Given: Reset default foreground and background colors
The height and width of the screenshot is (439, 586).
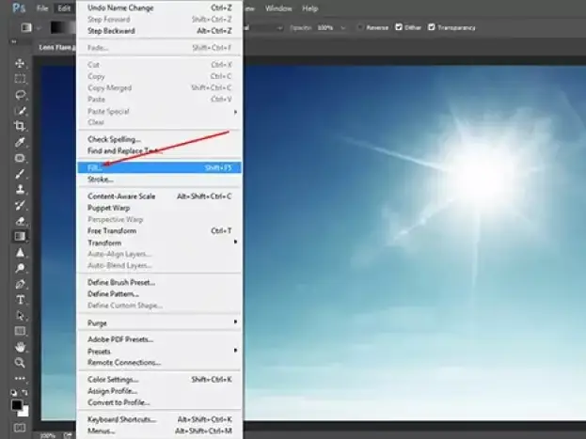Looking at the screenshot, I should 13,393.
